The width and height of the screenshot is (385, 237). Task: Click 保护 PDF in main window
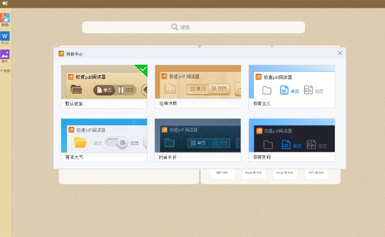point(222,173)
